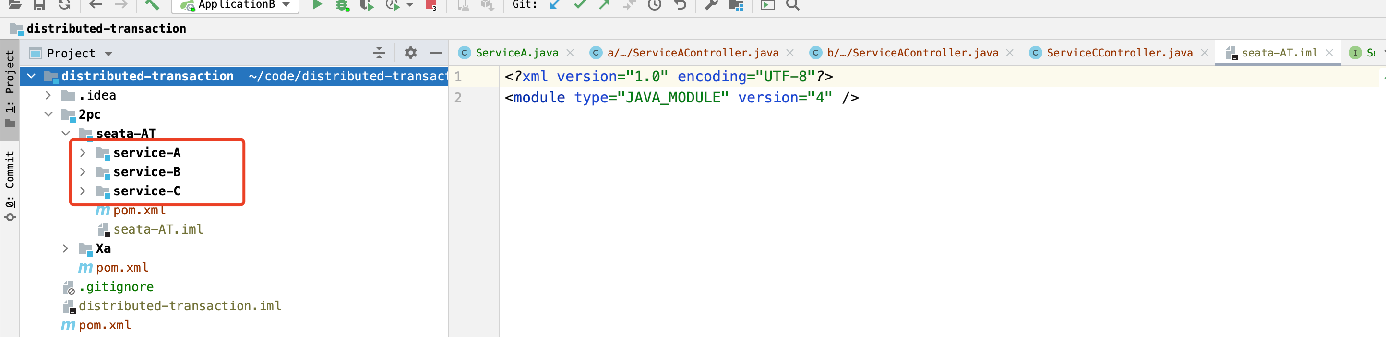Collapse the seata-AT folder
This screenshot has height=337, width=1386.
[66, 133]
